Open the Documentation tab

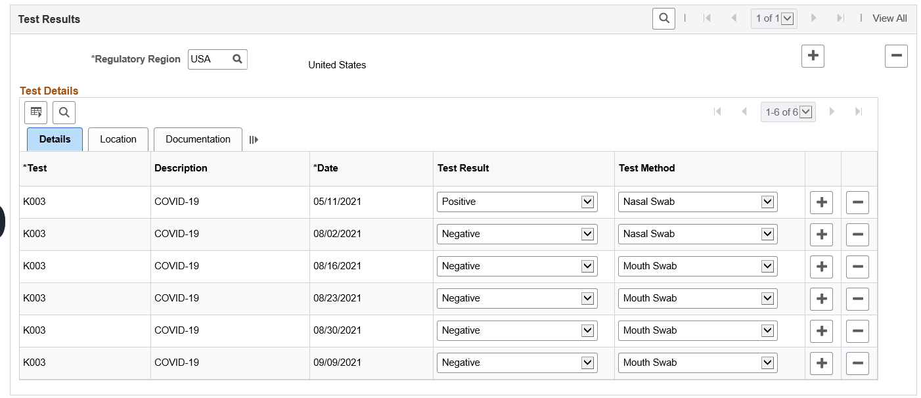point(198,139)
